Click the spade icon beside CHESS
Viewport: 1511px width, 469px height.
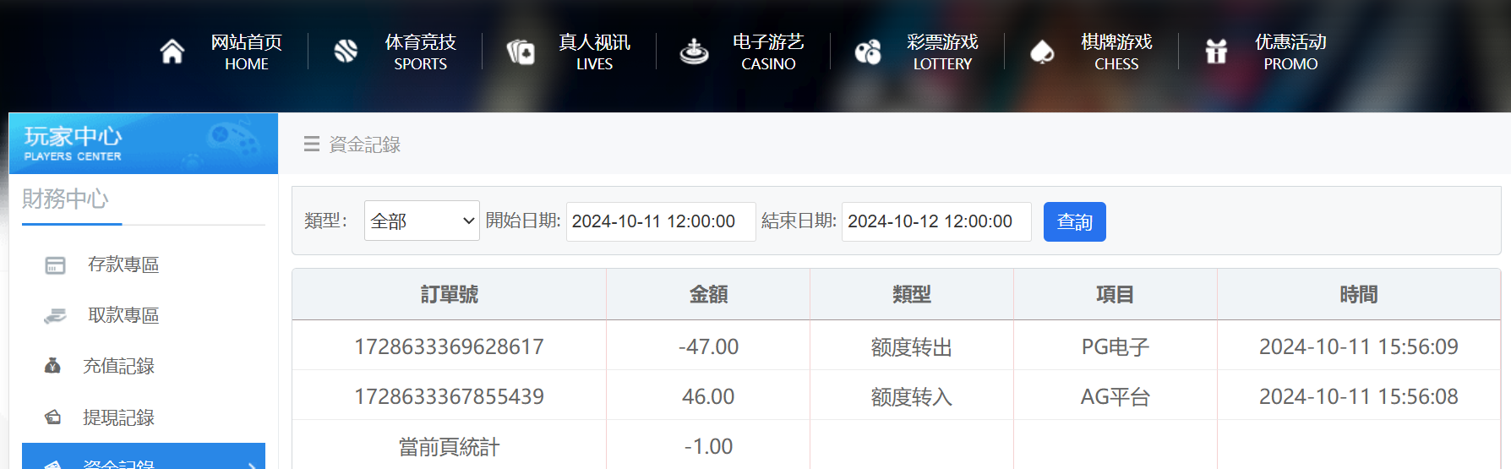click(x=1042, y=52)
